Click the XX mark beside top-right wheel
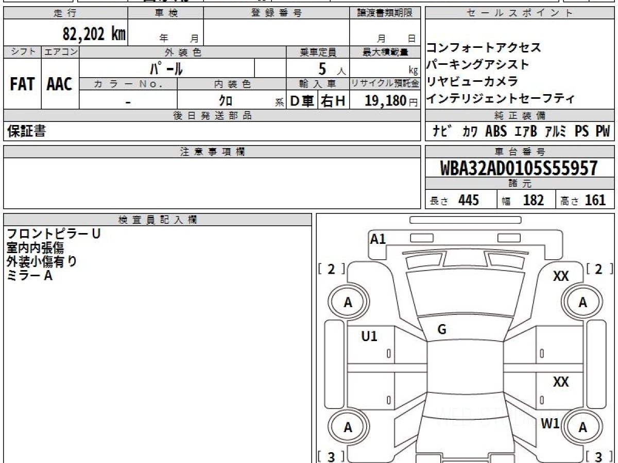The image size is (618, 463). [561, 277]
